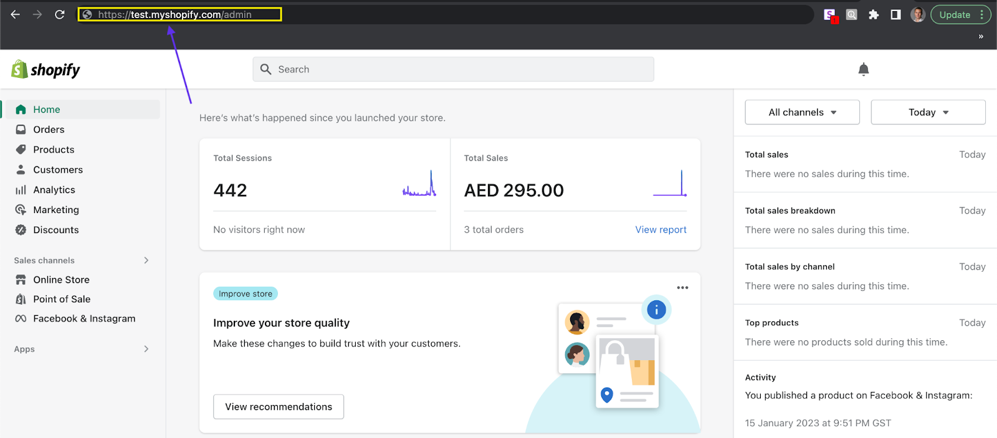This screenshot has width=997, height=438.
Task: Click the Total sales heading in right panel
Action: pyautogui.click(x=766, y=155)
